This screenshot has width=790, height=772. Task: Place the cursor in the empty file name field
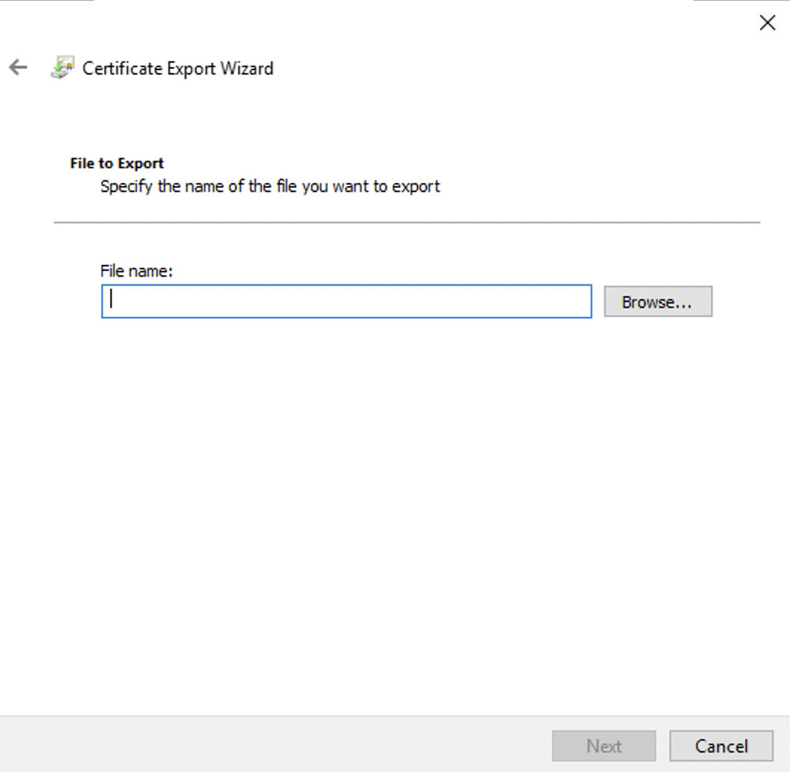pyautogui.click(x=346, y=301)
